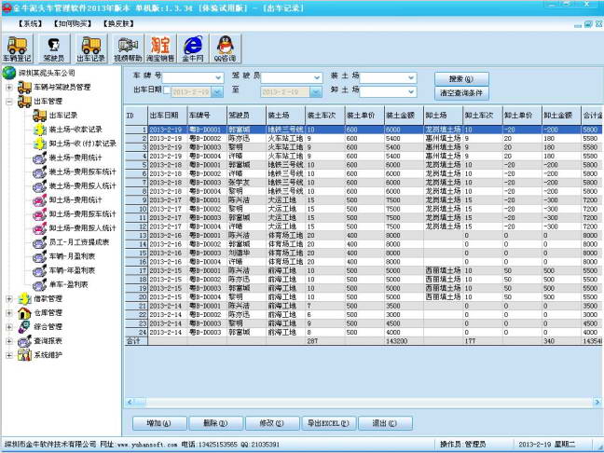Open the 【系统】 menu
This screenshot has width=604, height=453.
click(x=31, y=23)
